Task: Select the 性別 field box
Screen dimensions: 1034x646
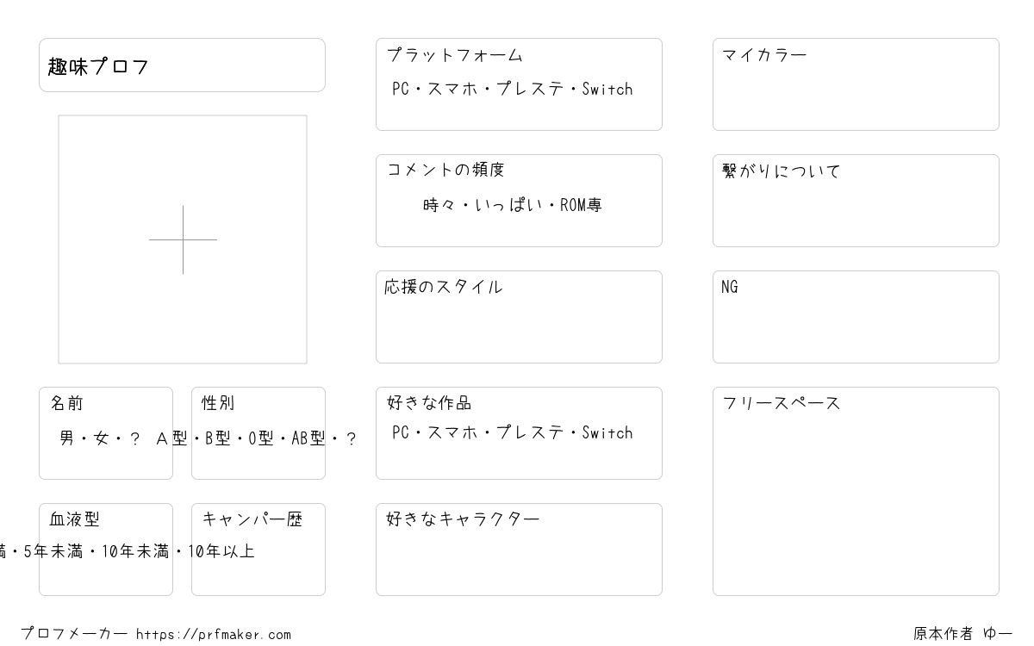Action: [x=258, y=433]
